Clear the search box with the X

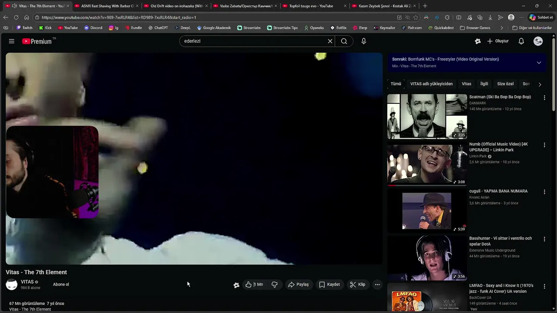tap(330, 41)
